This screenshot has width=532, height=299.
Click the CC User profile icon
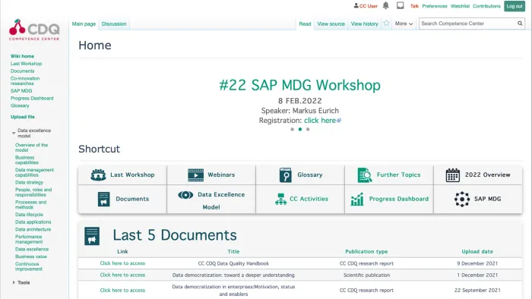(x=356, y=6)
